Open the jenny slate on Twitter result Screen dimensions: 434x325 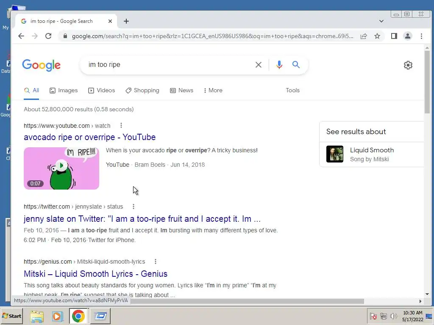[142, 219]
